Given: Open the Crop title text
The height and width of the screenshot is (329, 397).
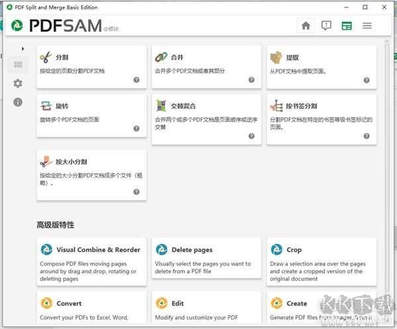Looking at the screenshot, I should 294,250.
